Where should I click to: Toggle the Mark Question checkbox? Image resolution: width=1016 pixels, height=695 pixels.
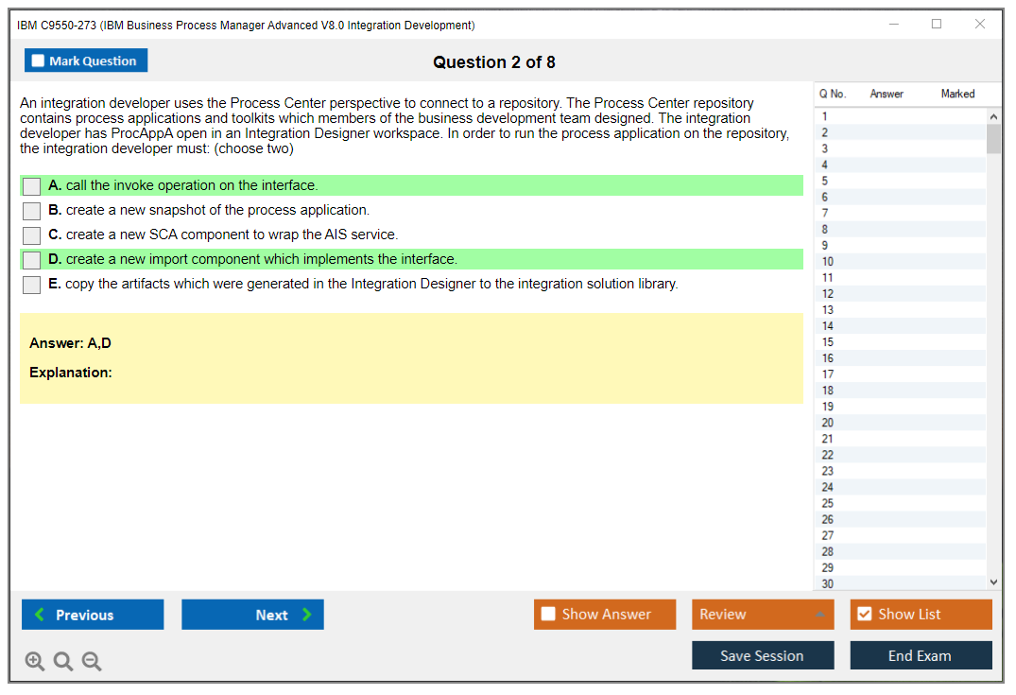tap(39, 61)
